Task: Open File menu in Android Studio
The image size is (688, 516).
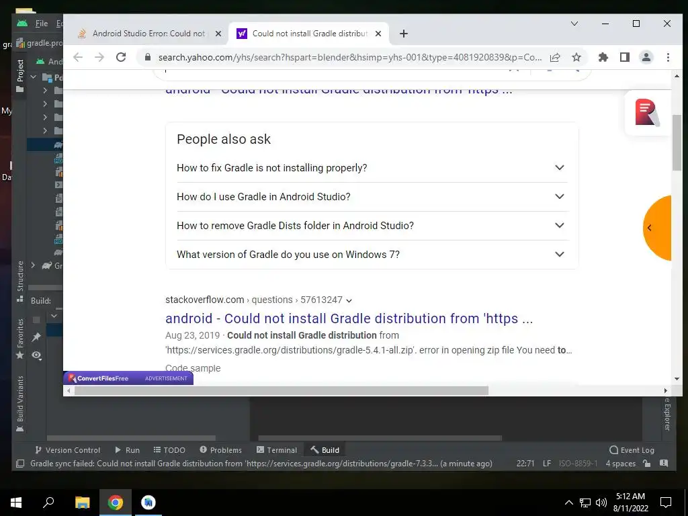Action: (x=42, y=24)
